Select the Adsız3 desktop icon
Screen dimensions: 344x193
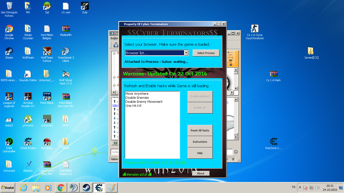(x=9, y=121)
